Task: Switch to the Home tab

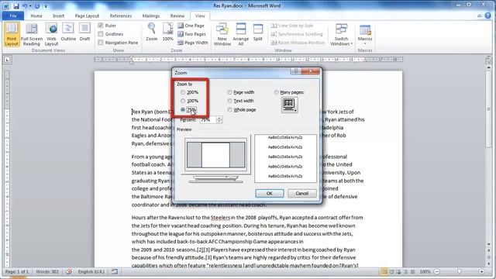Action: 36,15
